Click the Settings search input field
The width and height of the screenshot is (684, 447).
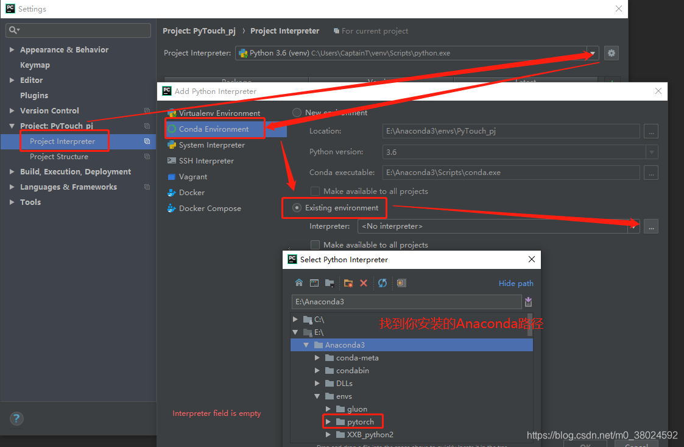(79, 30)
